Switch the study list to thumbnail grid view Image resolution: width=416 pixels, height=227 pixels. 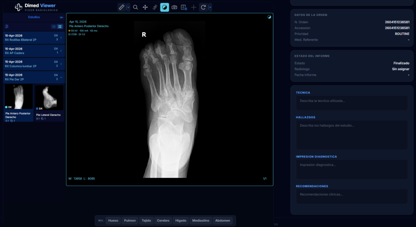pyautogui.click(x=60, y=26)
